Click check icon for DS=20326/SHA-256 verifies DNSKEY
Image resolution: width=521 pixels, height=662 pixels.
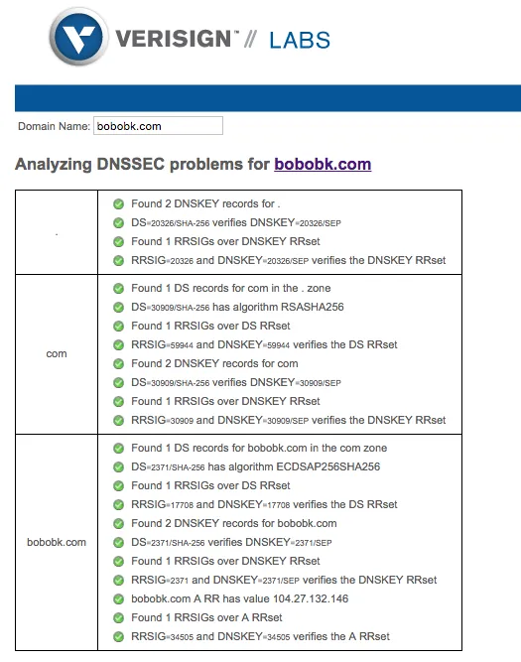tap(119, 223)
